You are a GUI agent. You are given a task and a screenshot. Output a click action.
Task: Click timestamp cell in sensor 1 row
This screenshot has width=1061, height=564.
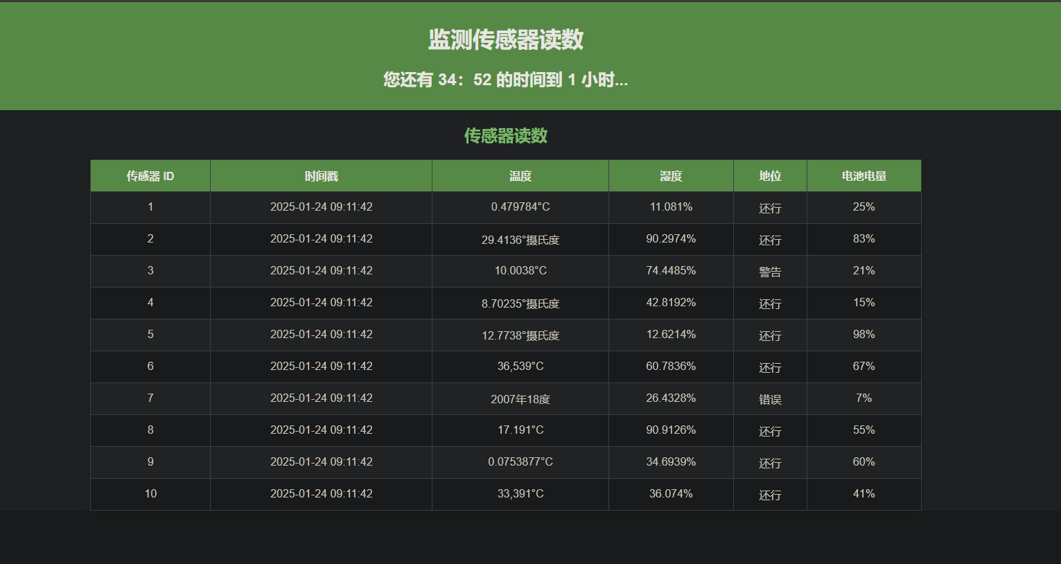321,207
